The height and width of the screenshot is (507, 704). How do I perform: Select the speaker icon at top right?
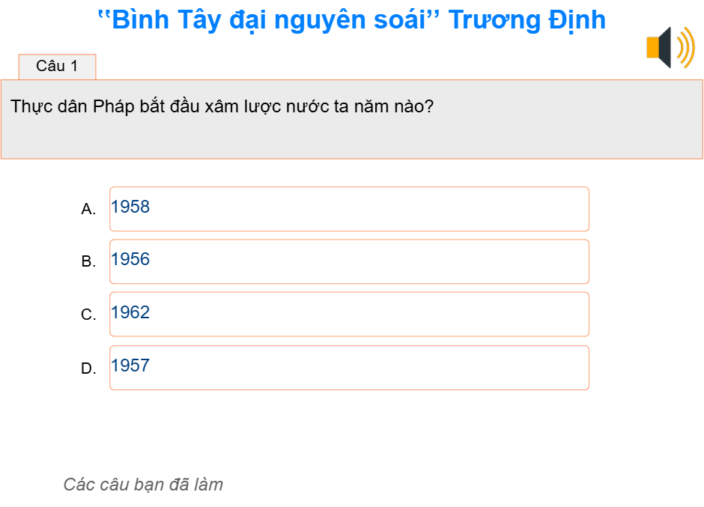pyautogui.click(x=669, y=46)
